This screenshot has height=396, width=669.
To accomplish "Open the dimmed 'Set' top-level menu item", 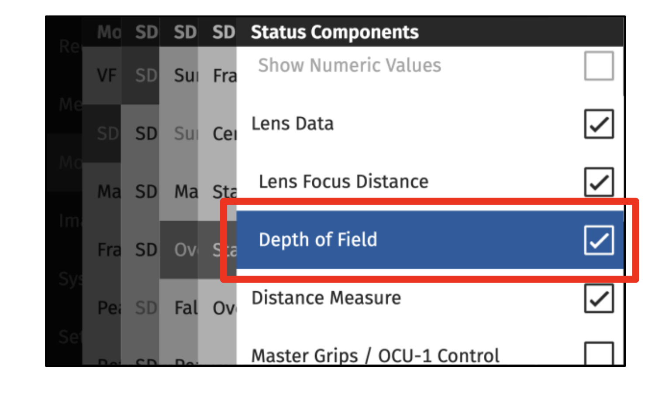I will [70, 337].
